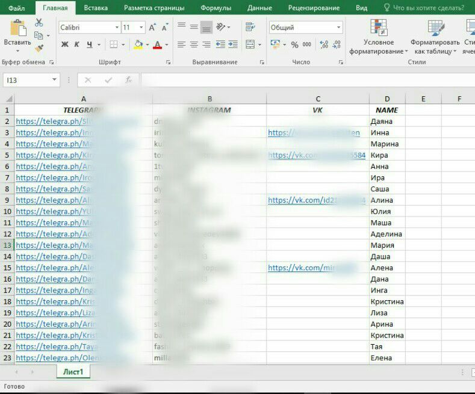Open Conditional Formatting (Условное форматирование)
475x394 pixels.
379,37
